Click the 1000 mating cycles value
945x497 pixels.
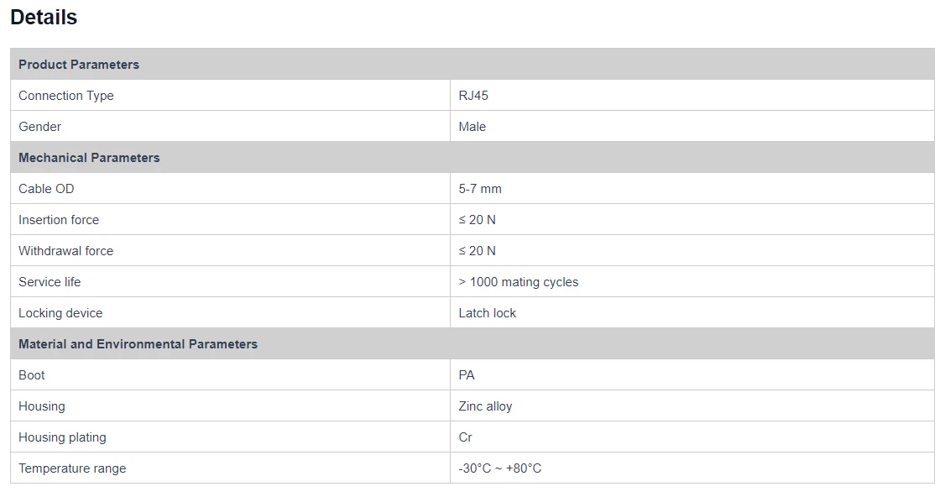519,282
